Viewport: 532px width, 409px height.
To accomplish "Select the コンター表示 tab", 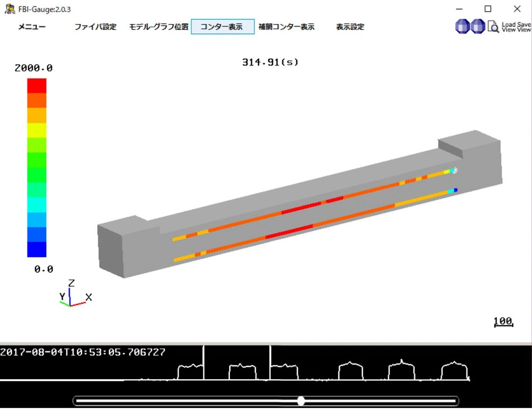I will coord(222,27).
